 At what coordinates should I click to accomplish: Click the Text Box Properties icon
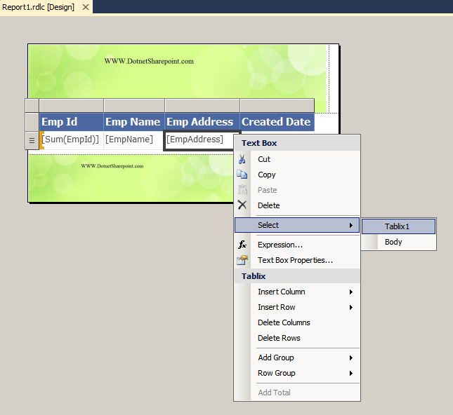(x=242, y=260)
